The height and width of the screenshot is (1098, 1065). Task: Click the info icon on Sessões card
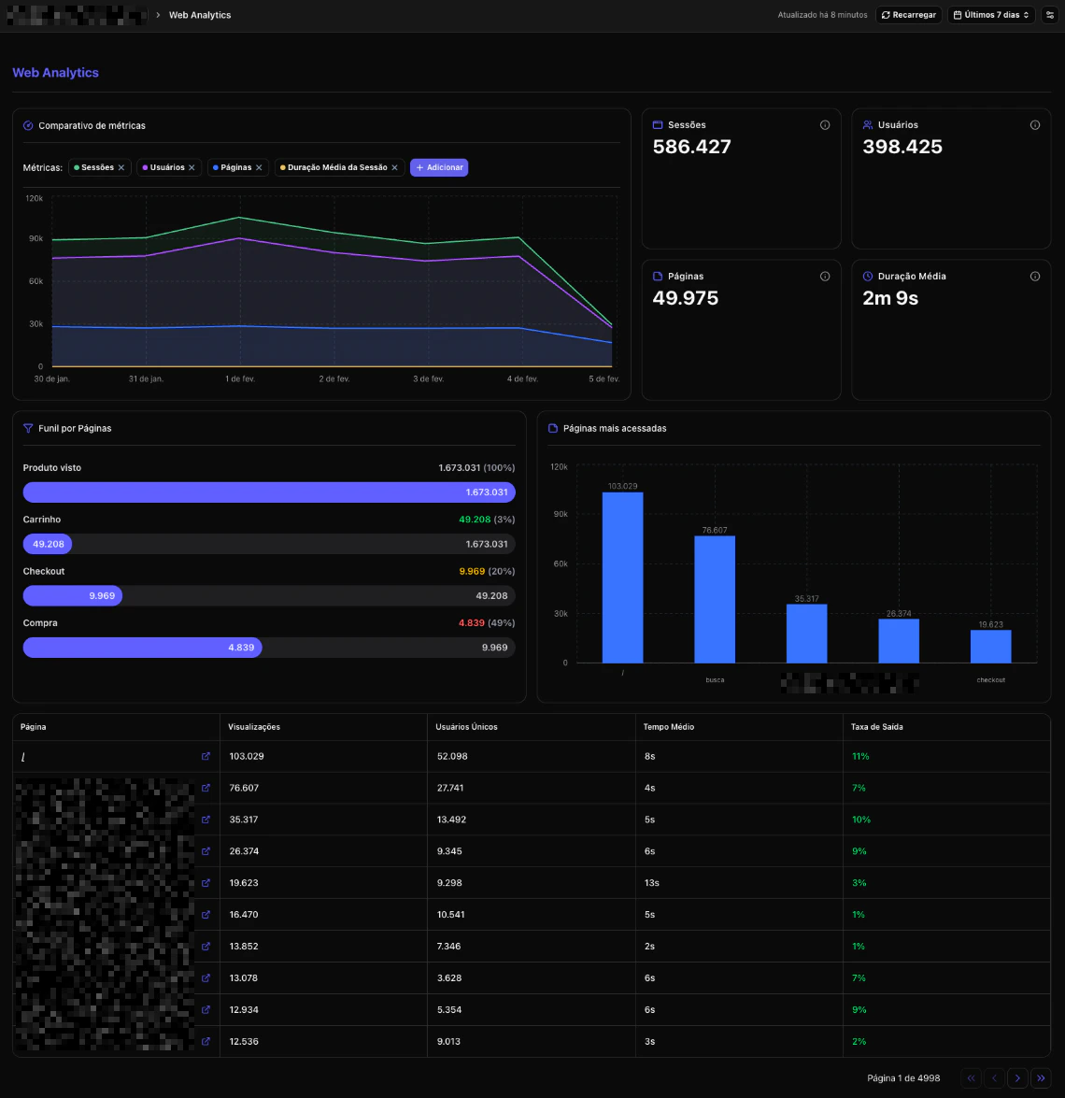coord(825,125)
